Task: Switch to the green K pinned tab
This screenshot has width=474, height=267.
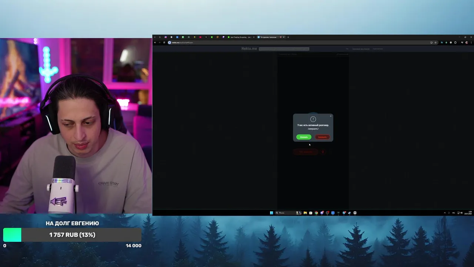Action: [212, 37]
